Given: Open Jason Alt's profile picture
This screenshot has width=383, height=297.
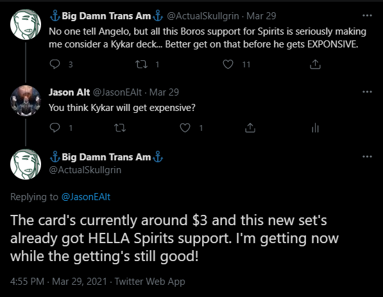Looking at the screenshot, I should tap(26, 101).
